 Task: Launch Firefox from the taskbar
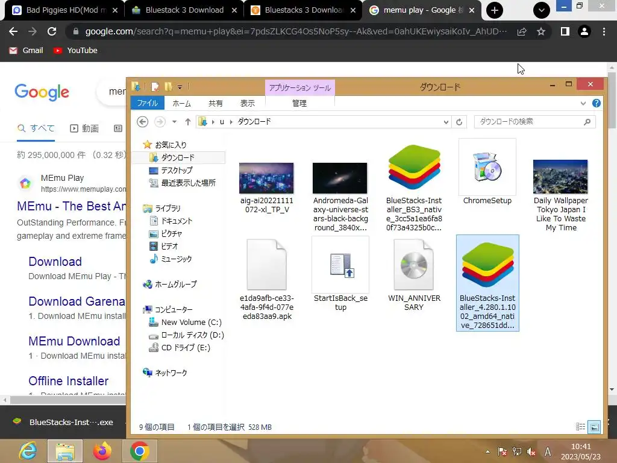coord(102,451)
